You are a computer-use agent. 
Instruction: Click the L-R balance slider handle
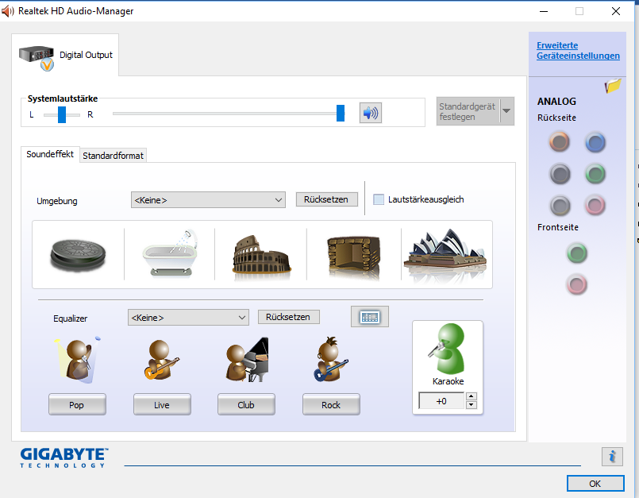(62, 114)
